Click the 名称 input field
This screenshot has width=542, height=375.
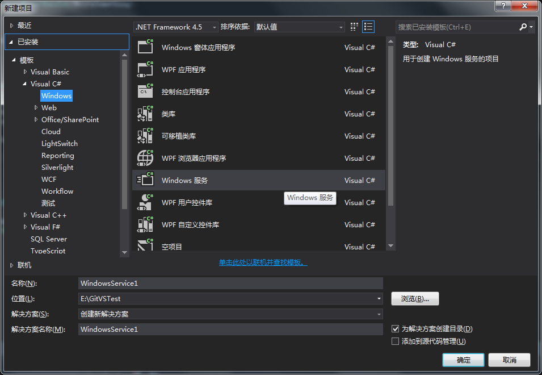230,283
